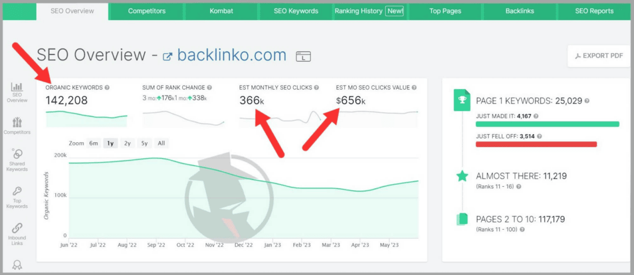Click the SEO Overview bar chart icon
Viewport: 634px width, 275px height.
pos(17,87)
